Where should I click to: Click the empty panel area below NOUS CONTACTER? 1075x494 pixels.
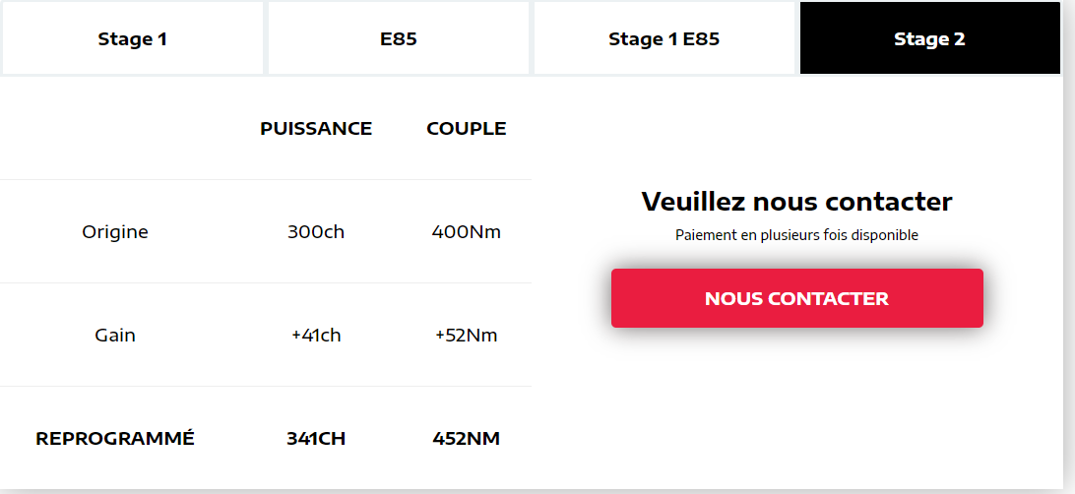796,413
